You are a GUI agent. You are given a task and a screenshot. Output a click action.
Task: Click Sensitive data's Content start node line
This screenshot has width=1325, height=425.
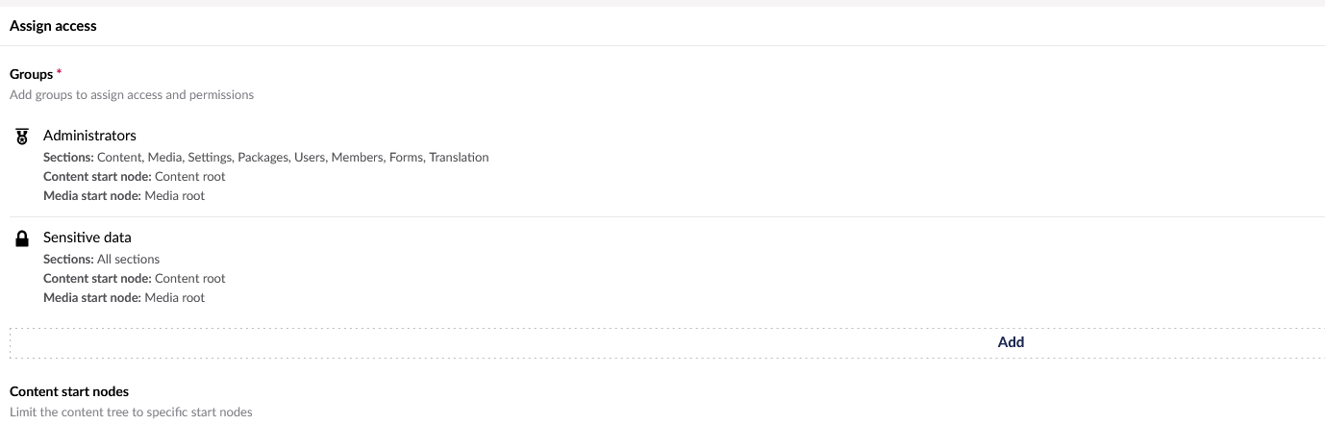click(x=134, y=278)
